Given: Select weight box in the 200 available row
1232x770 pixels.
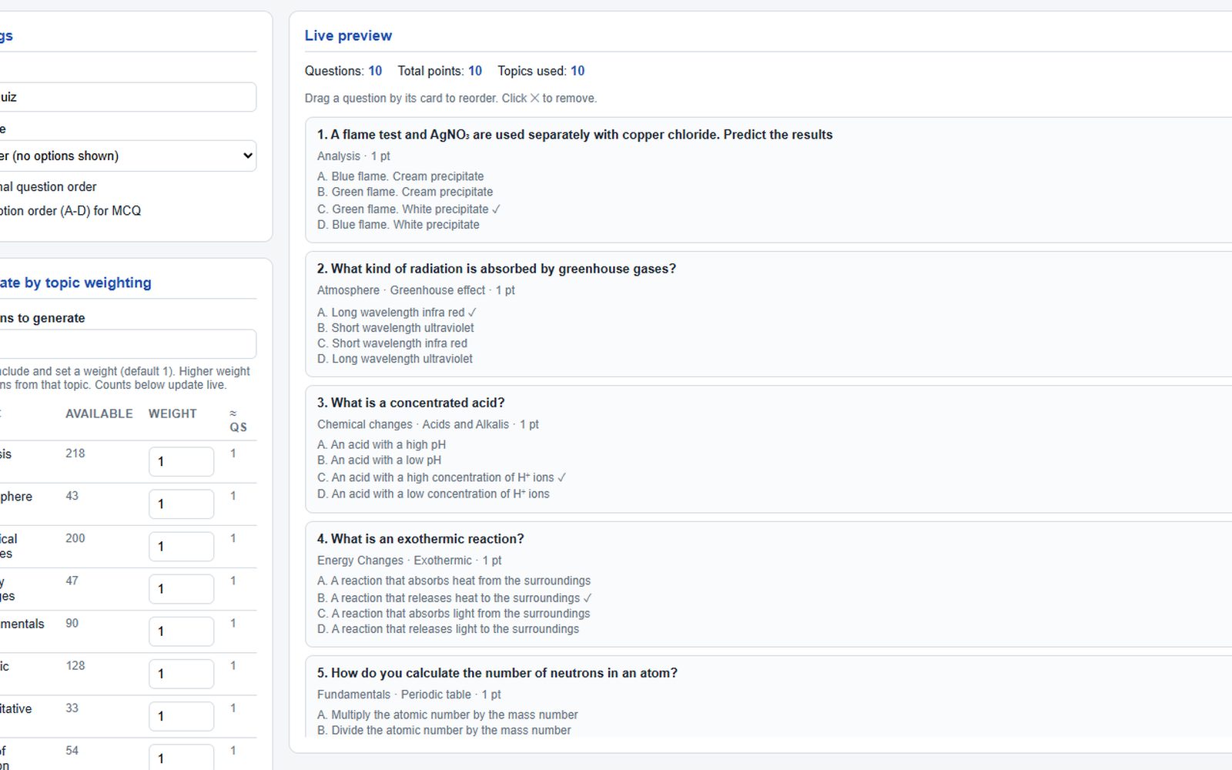Looking at the screenshot, I should click(181, 546).
